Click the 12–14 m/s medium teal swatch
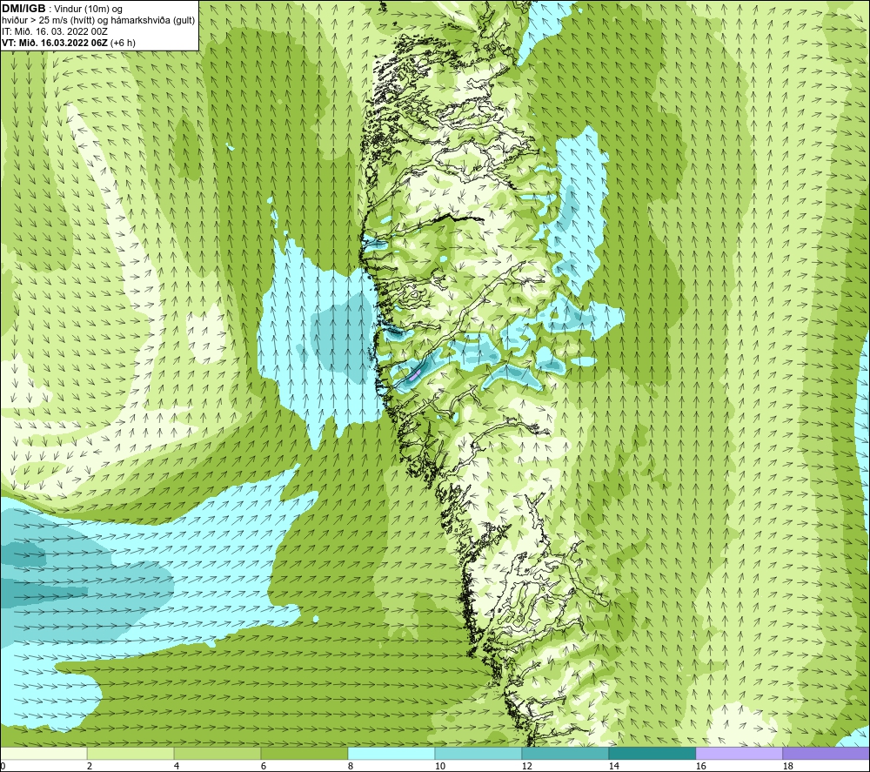The height and width of the screenshot is (772, 870). coord(565,753)
